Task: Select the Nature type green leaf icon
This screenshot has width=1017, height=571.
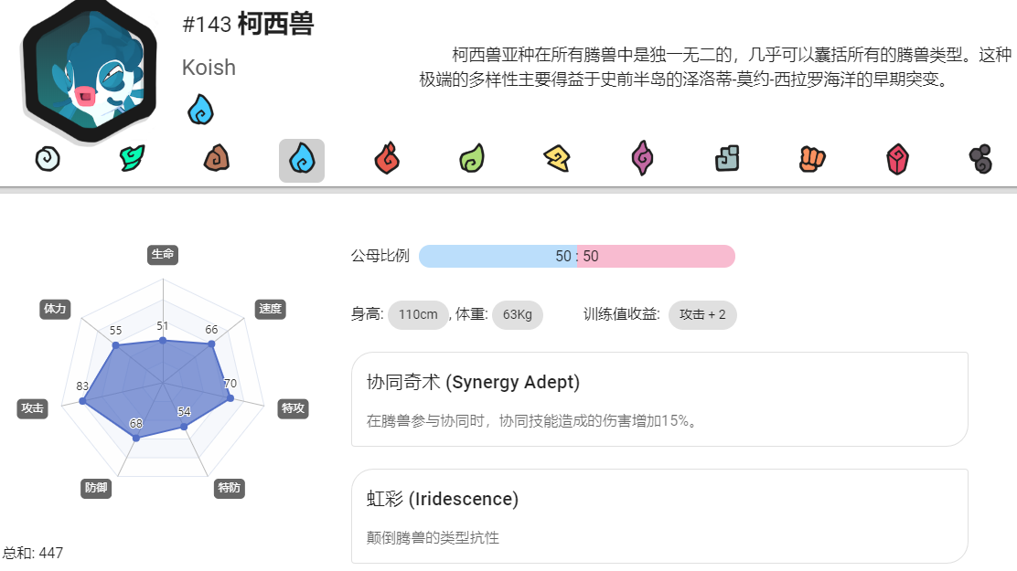Action: [472, 159]
